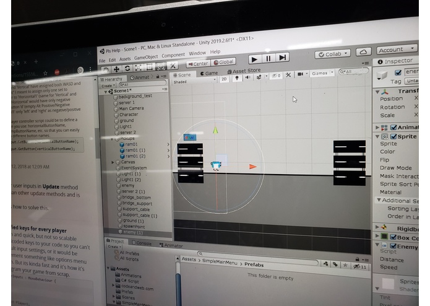The height and width of the screenshot is (306, 430).
Task: Toggle pivot mode Center button
Action: (198, 64)
